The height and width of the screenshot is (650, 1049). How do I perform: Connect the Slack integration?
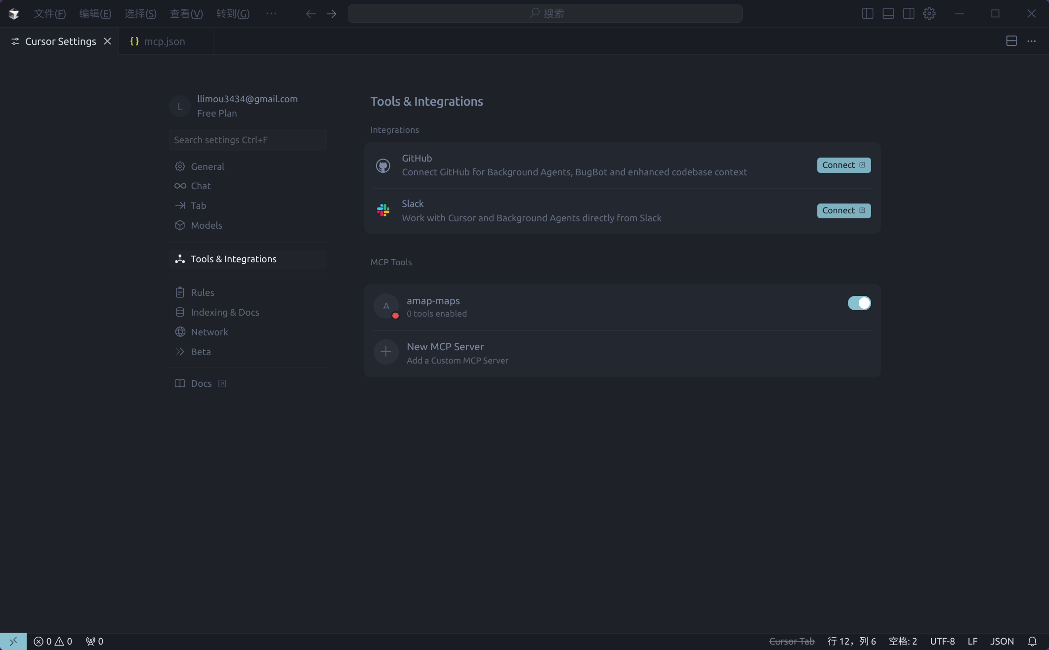[x=843, y=210]
